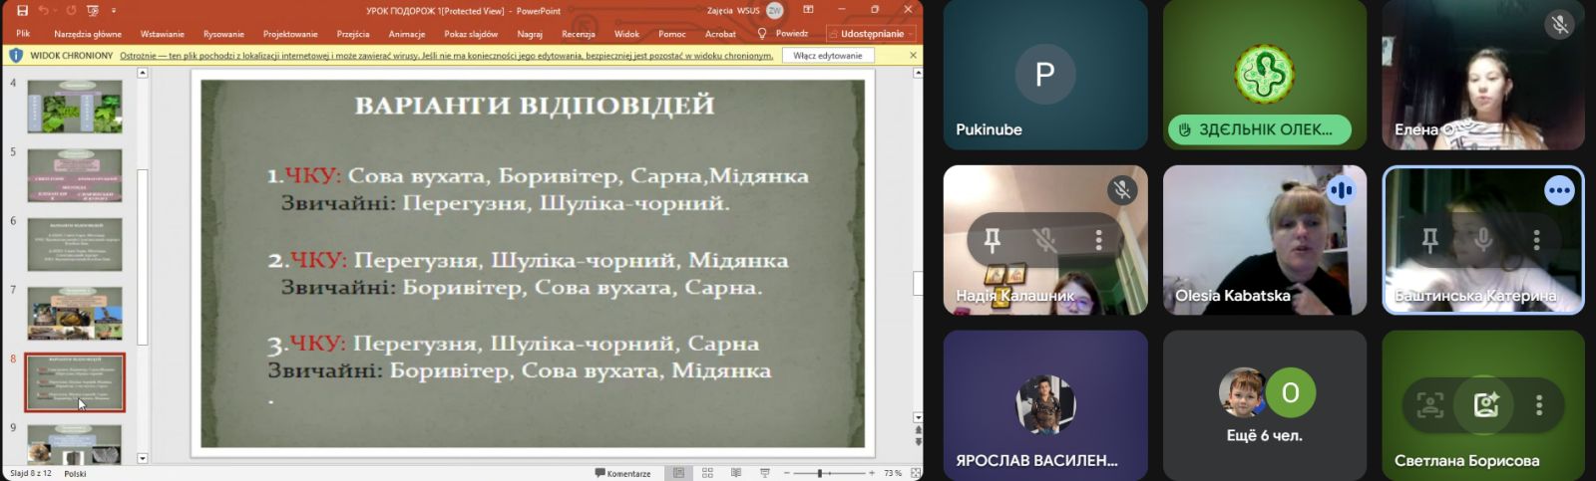1596x481 pixels.
Task: Toggle Надія Калашник's muted microphone button
Action: 1044,239
